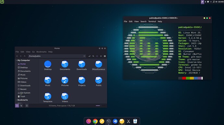
Task: Open the Linux Mint menu button
Action: [x=2, y=2]
